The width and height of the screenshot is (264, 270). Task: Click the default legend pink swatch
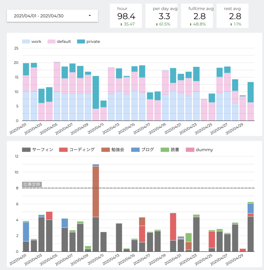tap(51, 42)
